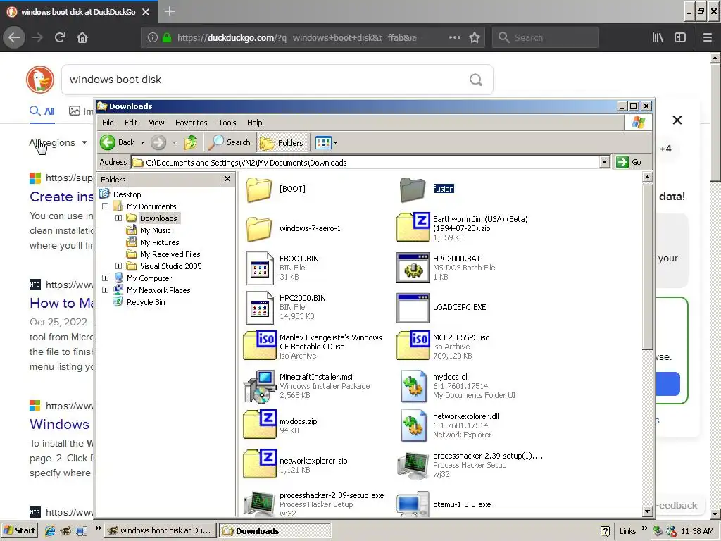This screenshot has width=721, height=541.
Task: Reload the page in Firefox
Action: pyautogui.click(x=60, y=37)
